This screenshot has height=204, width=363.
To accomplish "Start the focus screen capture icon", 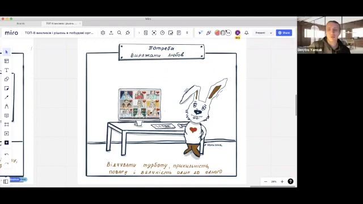I will coord(154,33).
